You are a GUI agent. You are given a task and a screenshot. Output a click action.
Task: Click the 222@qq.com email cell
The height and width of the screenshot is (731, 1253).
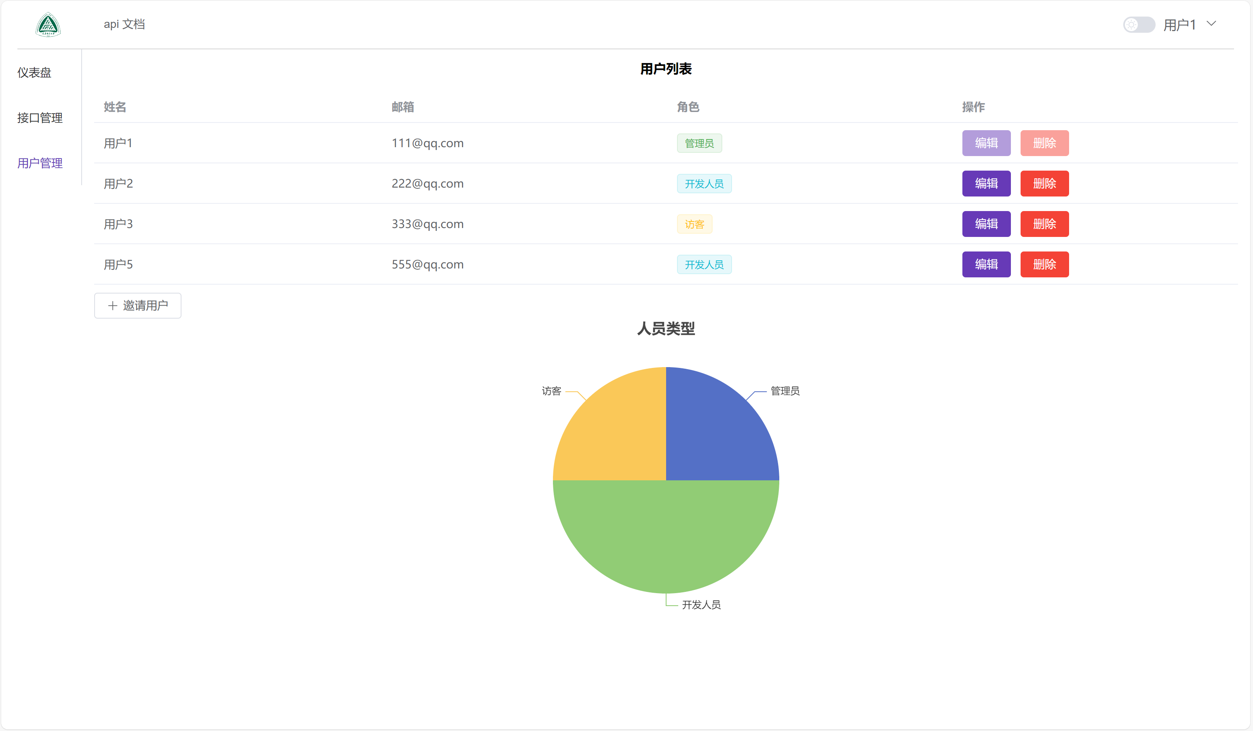pos(427,184)
